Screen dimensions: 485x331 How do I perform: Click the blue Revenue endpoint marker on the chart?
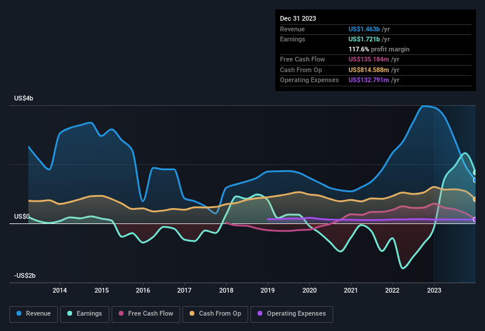[475, 180]
